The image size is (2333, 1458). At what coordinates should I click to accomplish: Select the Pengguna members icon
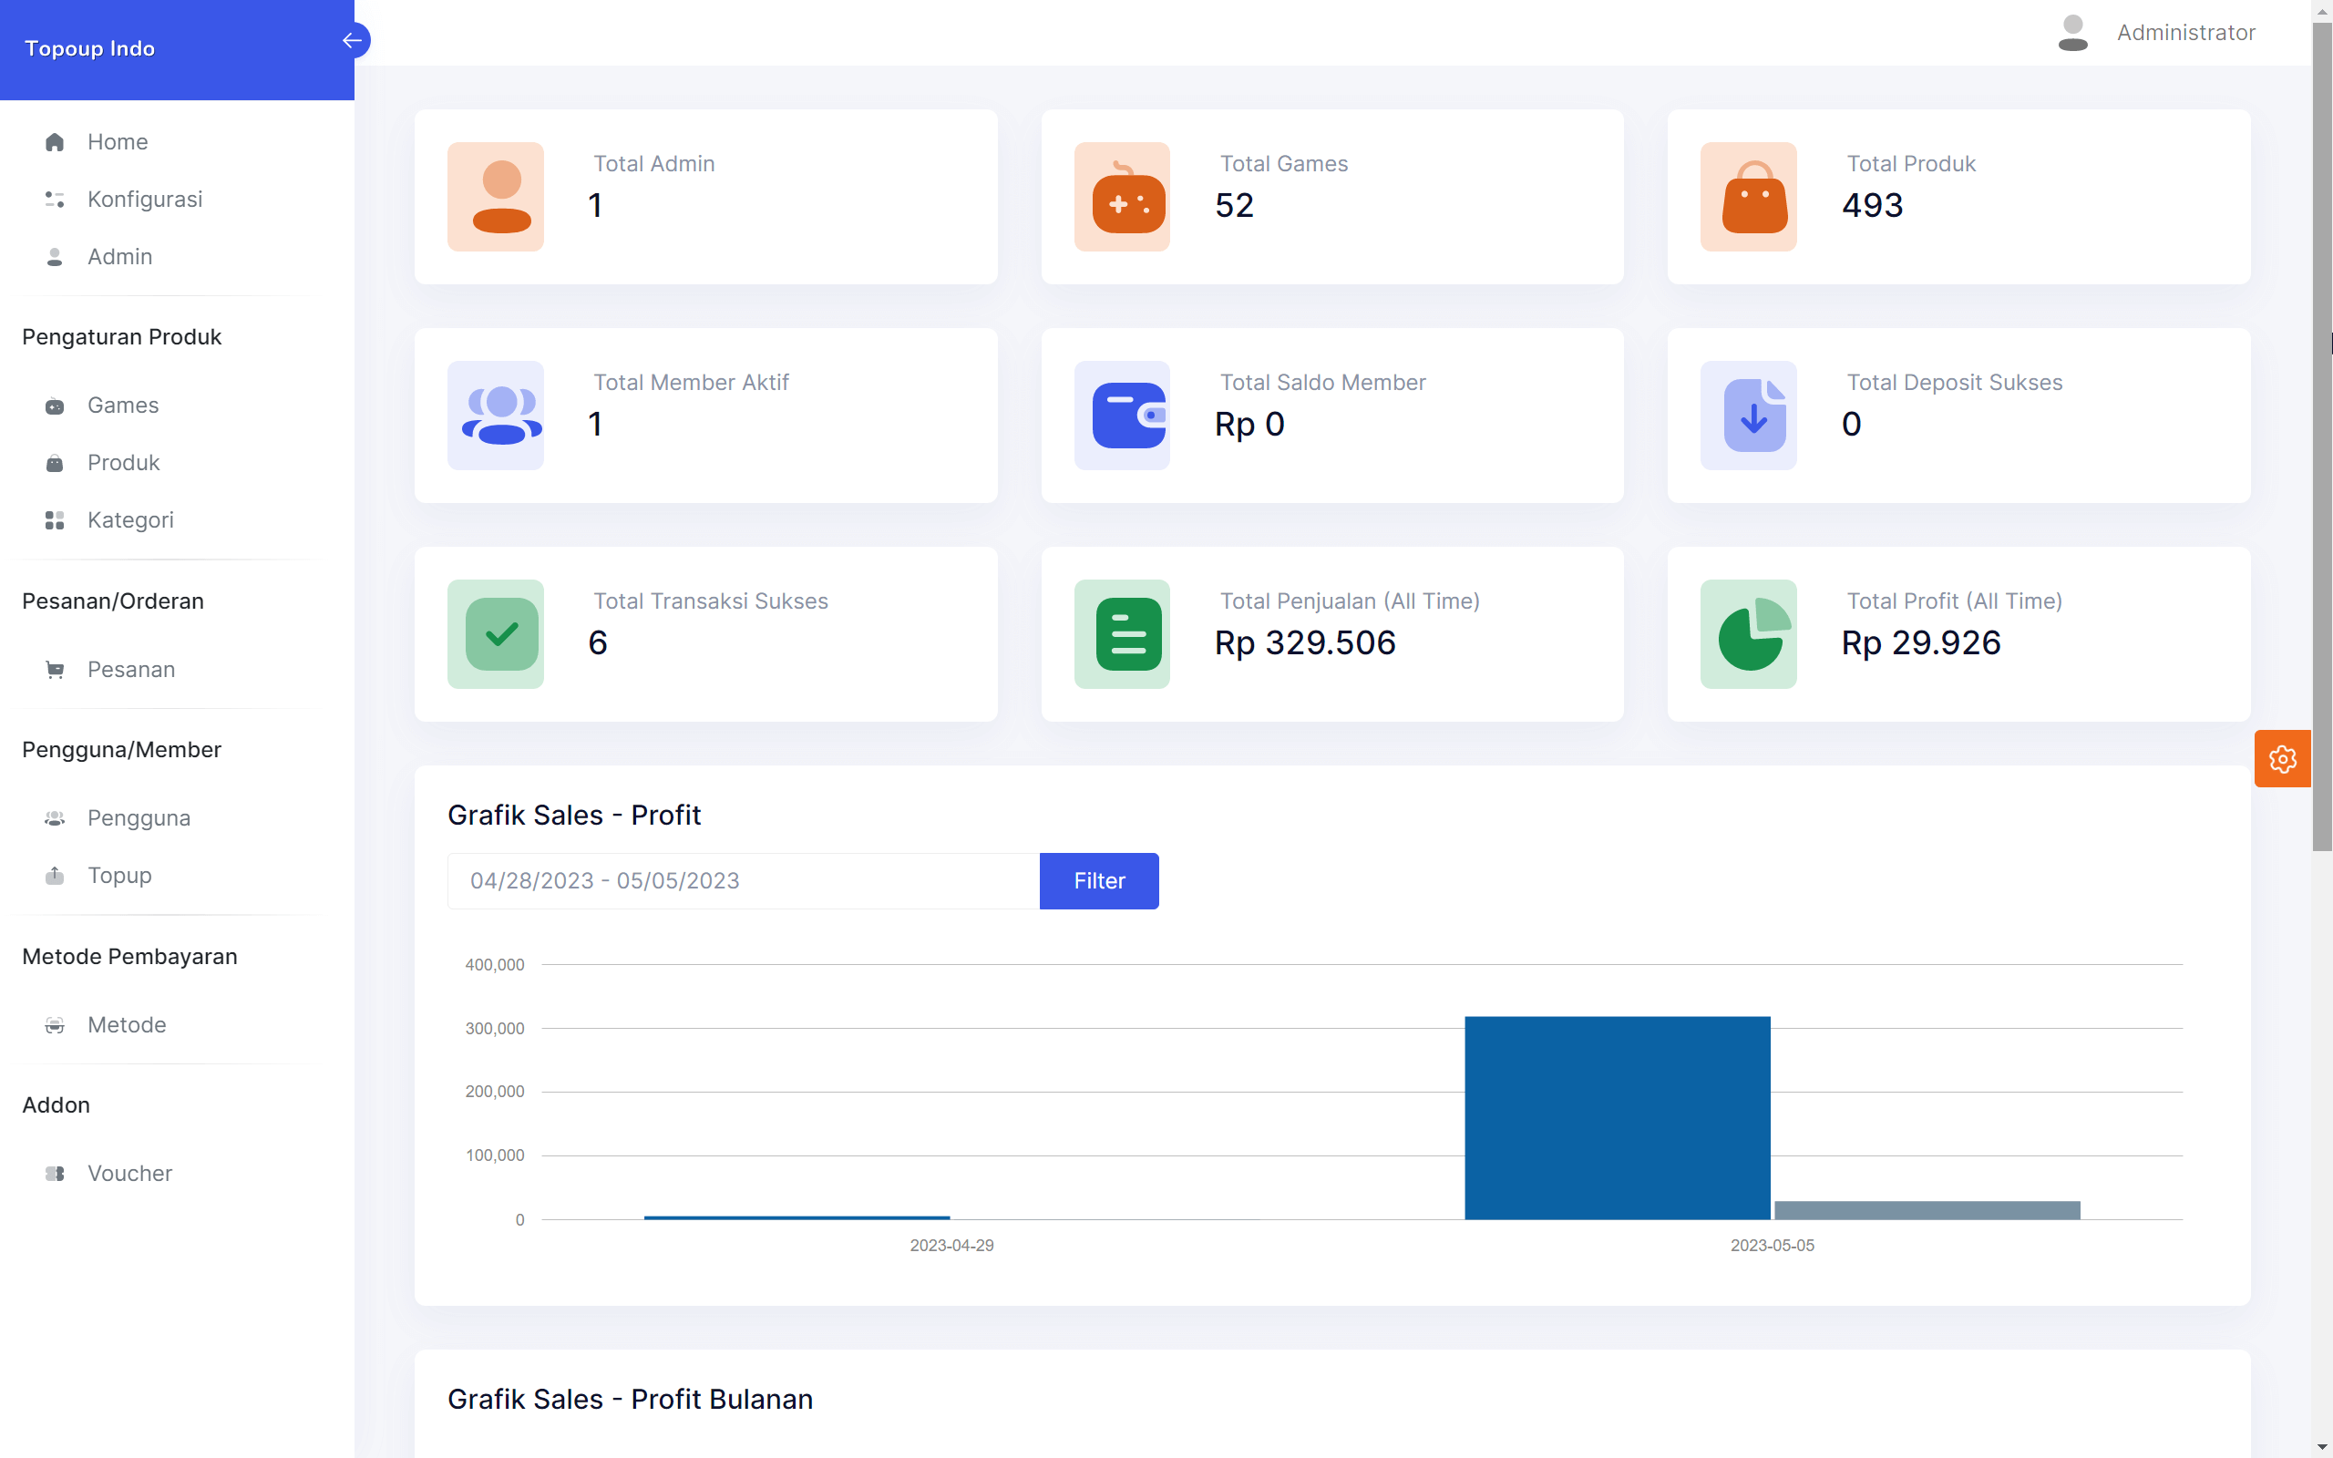coord(54,817)
